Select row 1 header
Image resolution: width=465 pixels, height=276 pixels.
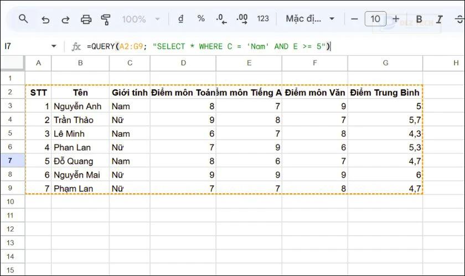(12, 78)
